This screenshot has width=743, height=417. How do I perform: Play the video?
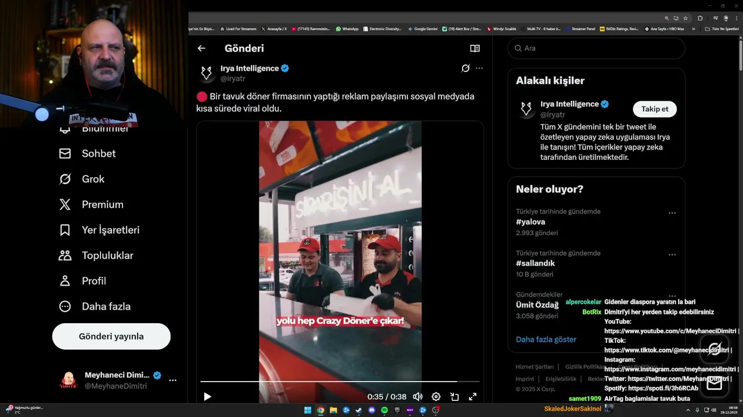[x=207, y=397]
